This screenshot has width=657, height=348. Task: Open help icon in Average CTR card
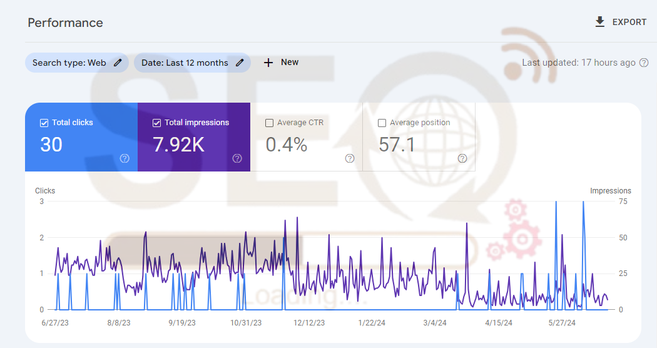pyautogui.click(x=350, y=158)
